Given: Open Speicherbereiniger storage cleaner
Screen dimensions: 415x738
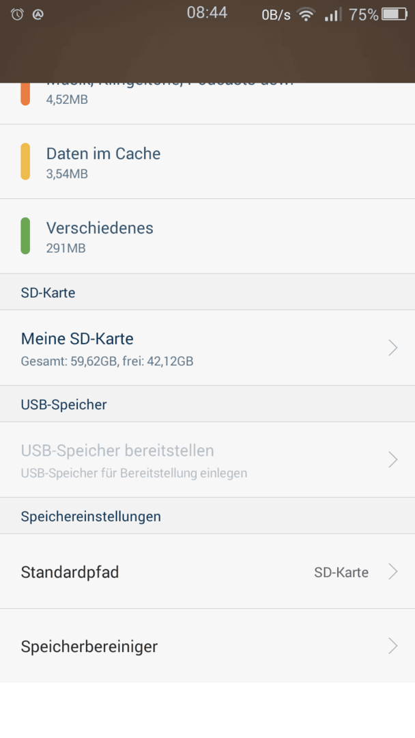Looking at the screenshot, I should click(x=207, y=646).
